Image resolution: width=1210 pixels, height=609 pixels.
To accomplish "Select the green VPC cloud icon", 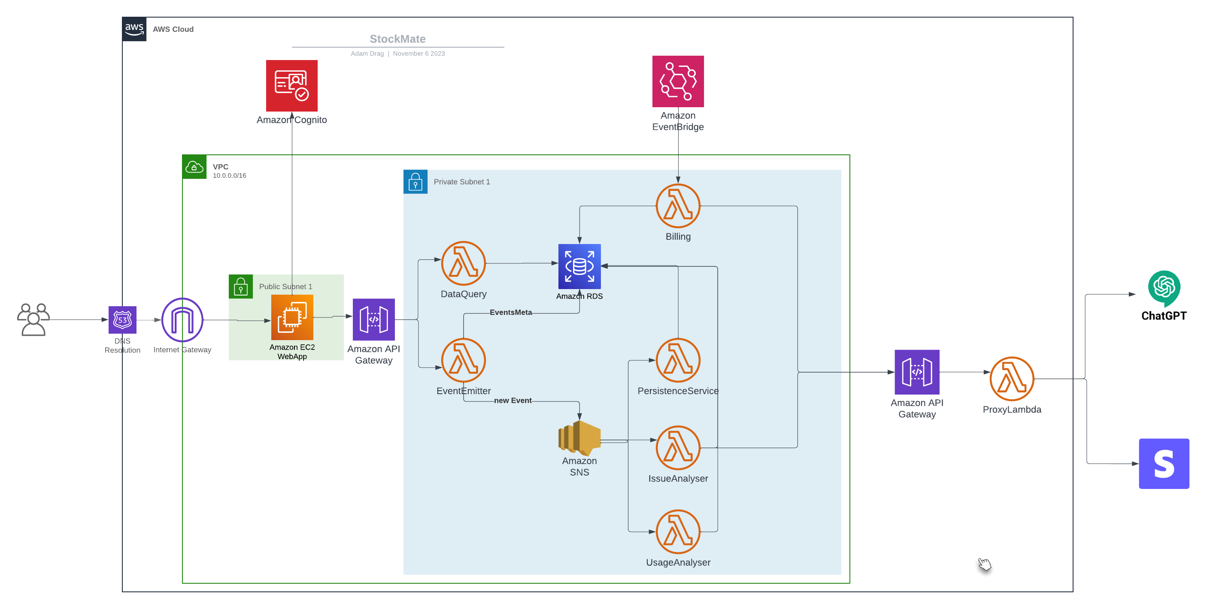I will click(194, 166).
